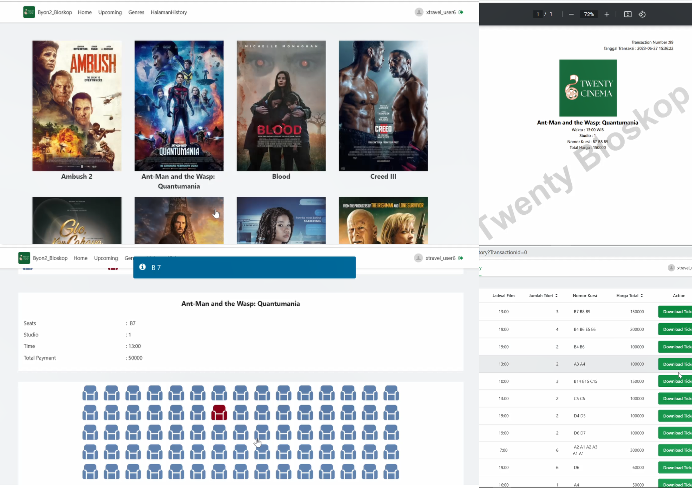Deselect the red selected seat B7
Screen dimensions: 692x488
click(x=219, y=412)
